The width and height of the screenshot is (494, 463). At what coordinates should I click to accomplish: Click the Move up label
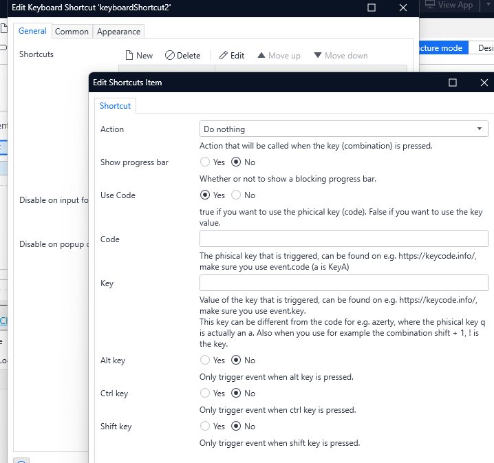284,56
